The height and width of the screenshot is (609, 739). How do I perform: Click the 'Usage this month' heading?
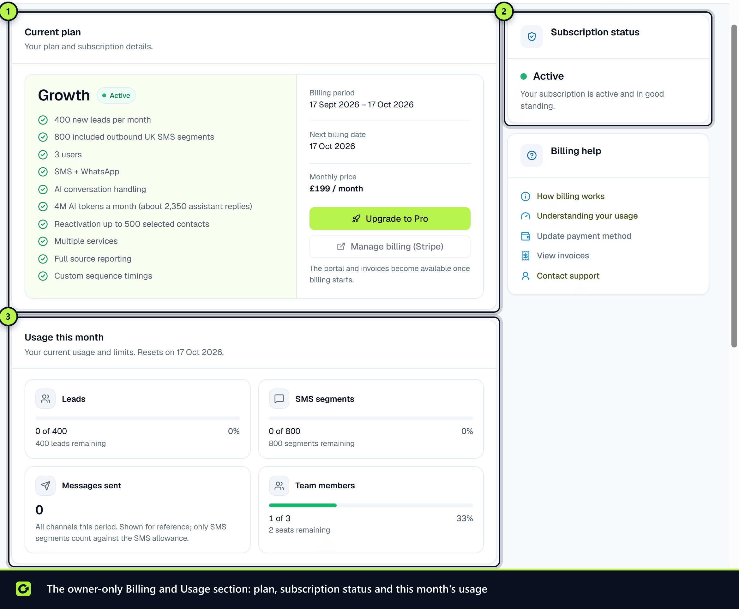(64, 337)
